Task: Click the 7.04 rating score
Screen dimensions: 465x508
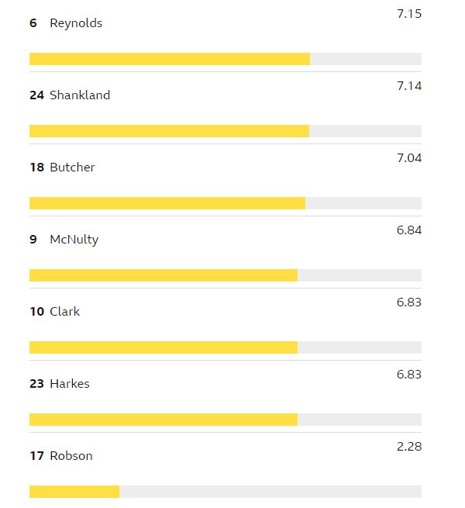Action: 408,158
